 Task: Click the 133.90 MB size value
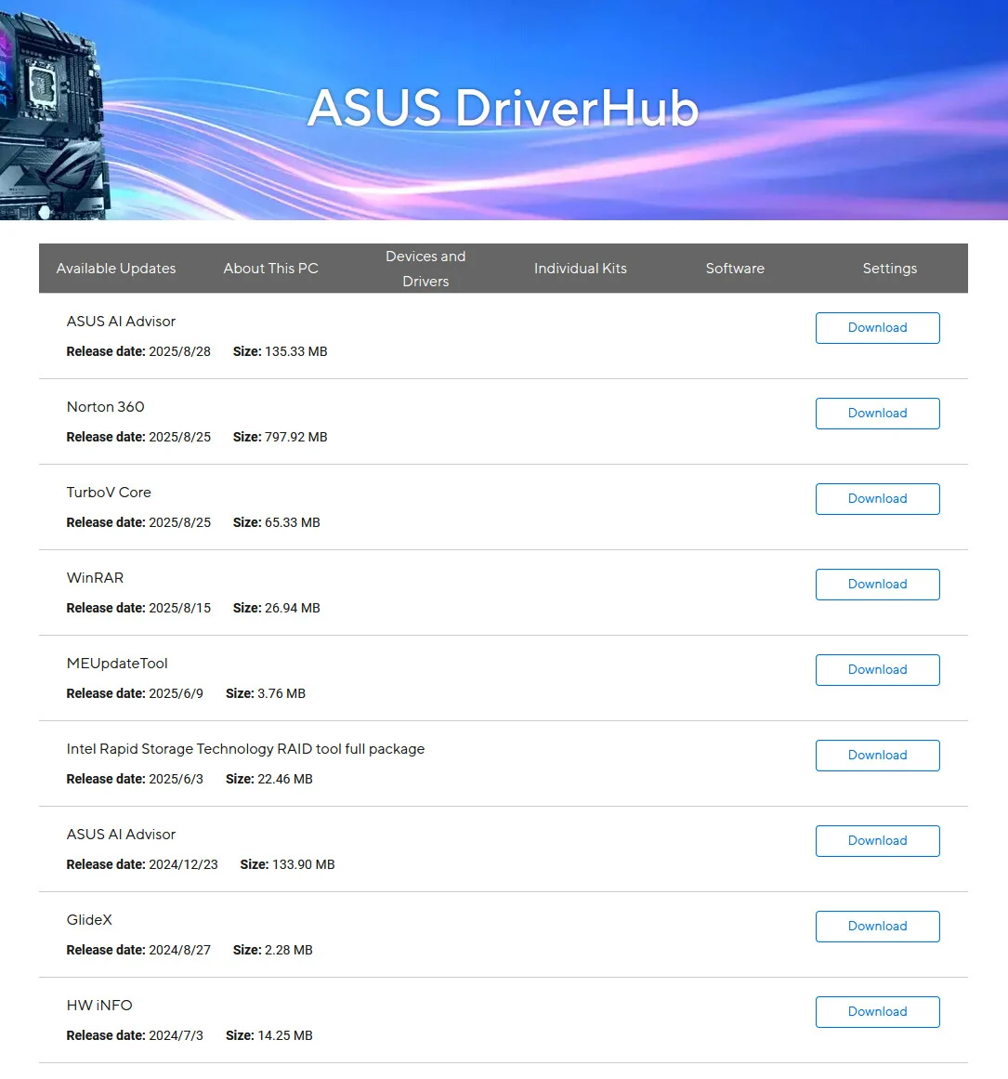click(x=304, y=864)
